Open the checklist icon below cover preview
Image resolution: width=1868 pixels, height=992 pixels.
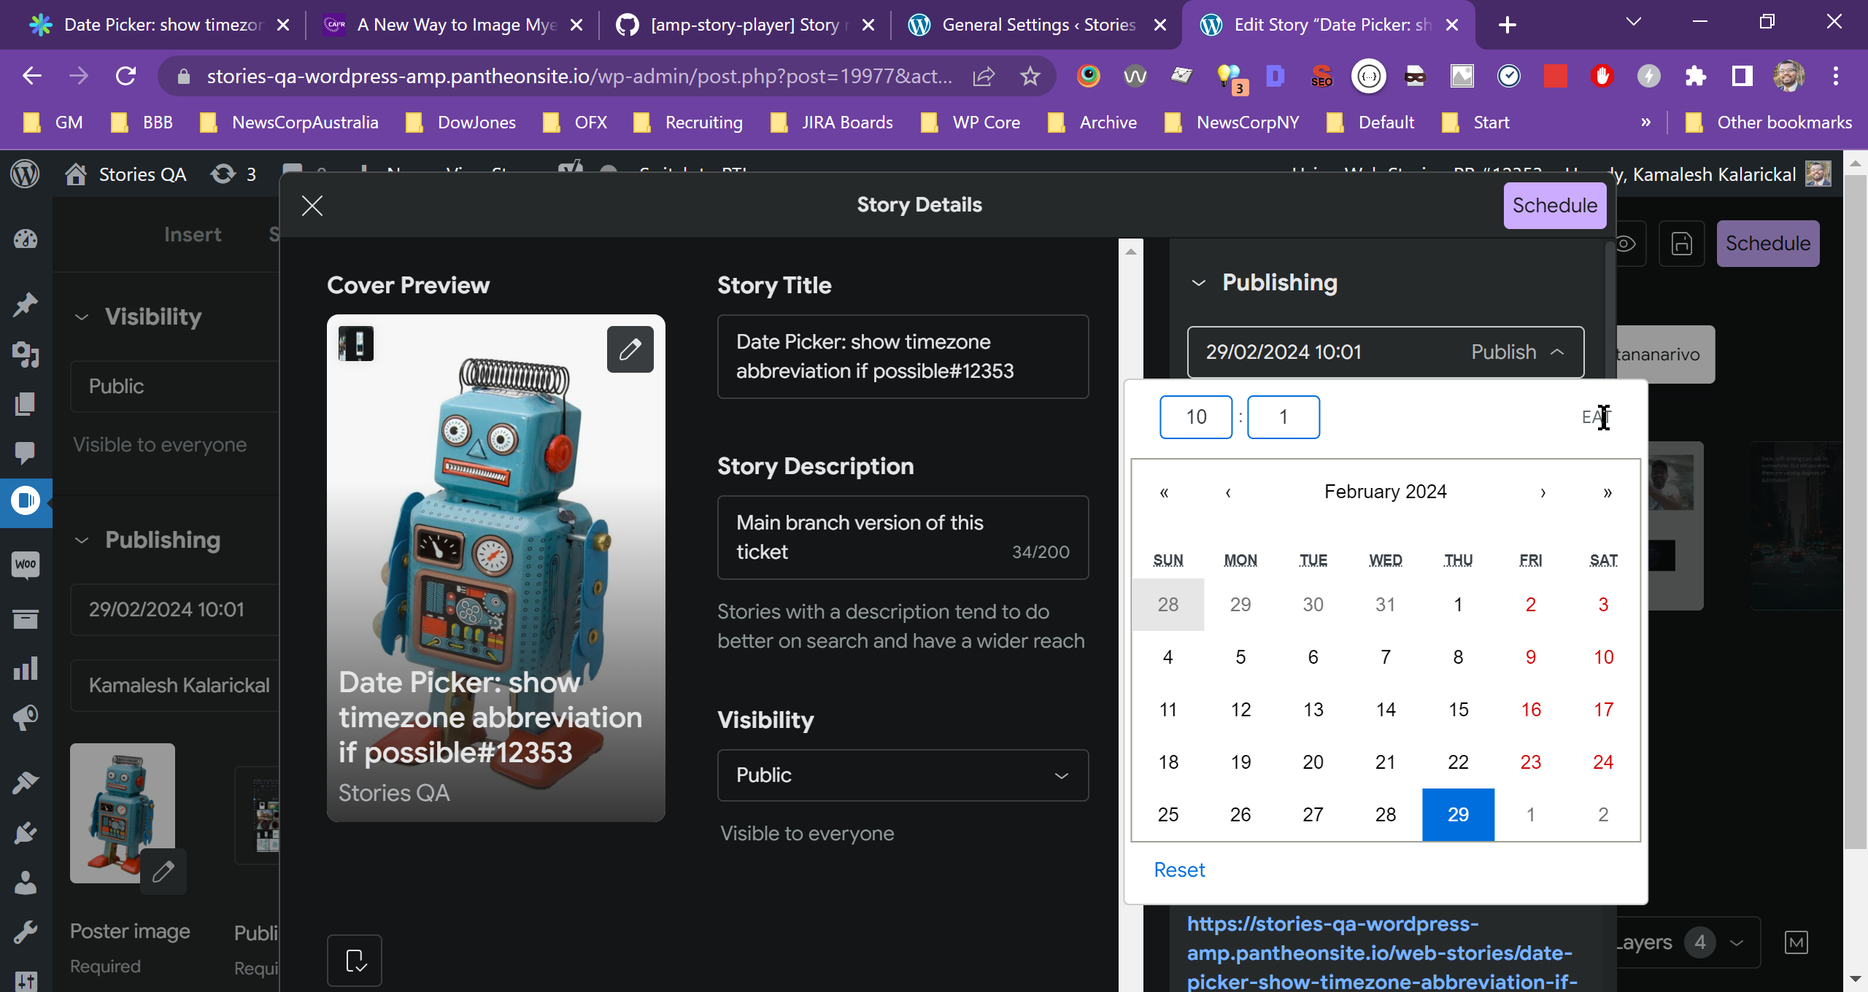click(355, 961)
